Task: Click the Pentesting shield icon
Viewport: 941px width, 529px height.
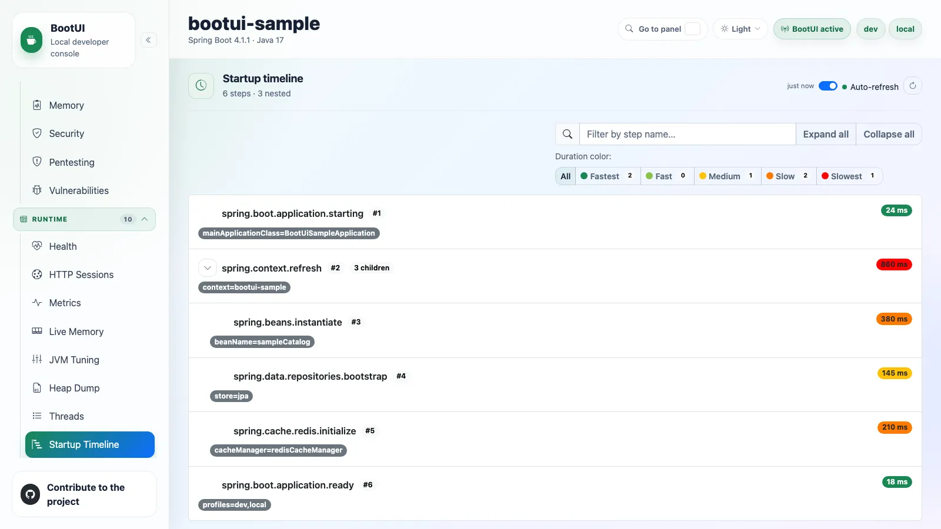Action: click(37, 162)
